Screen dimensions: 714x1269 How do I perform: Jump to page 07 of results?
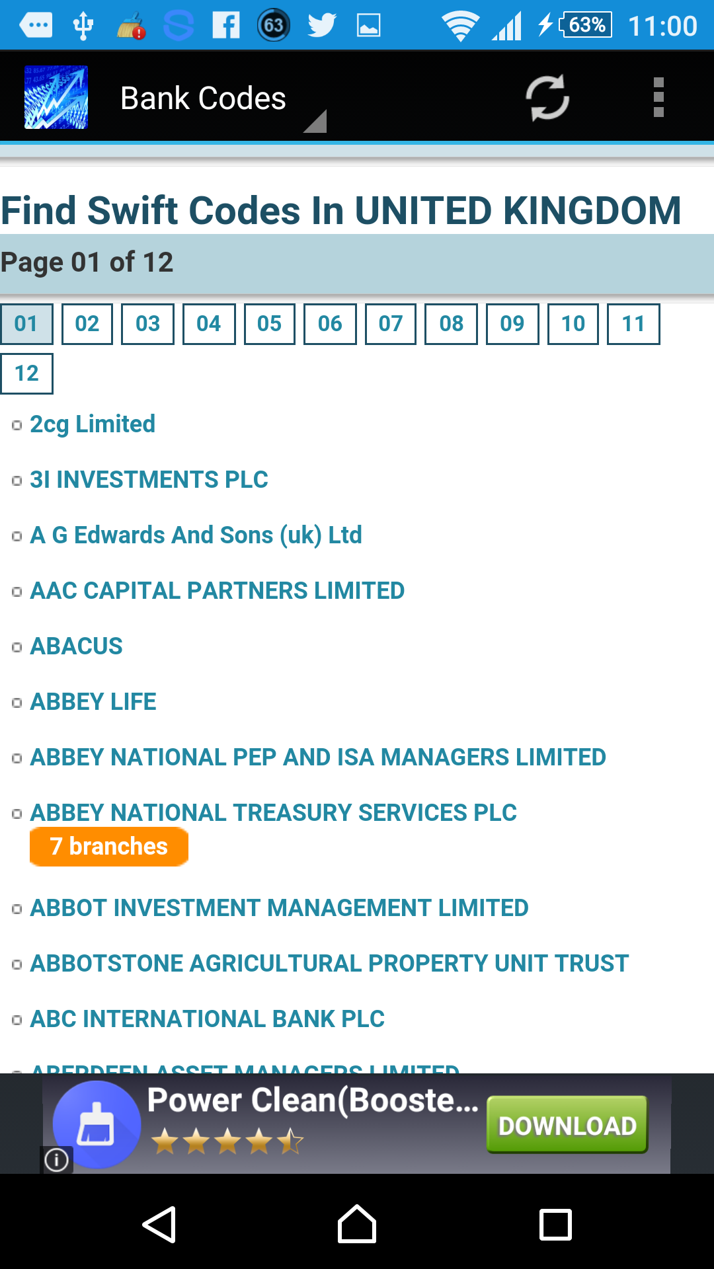point(391,324)
